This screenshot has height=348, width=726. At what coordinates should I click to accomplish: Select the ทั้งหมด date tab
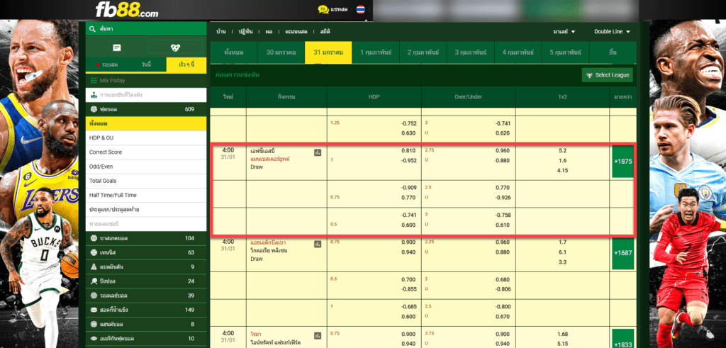pos(233,52)
